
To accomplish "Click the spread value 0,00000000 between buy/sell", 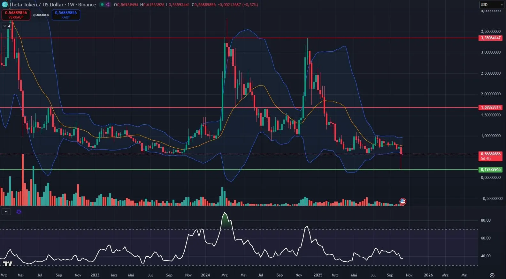I will point(41,15).
